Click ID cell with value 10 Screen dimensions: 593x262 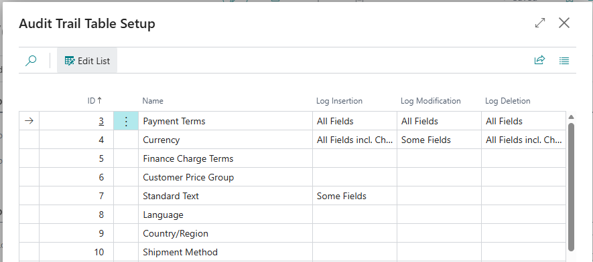click(x=76, y=252)
